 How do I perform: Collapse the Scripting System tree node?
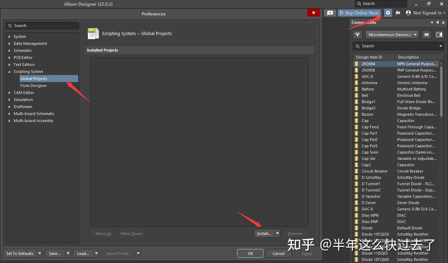click(9, 72)
